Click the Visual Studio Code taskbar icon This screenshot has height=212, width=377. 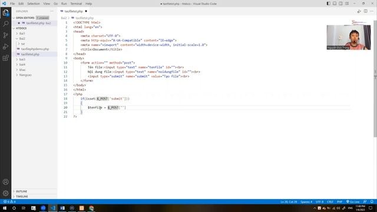click(53, 208)
